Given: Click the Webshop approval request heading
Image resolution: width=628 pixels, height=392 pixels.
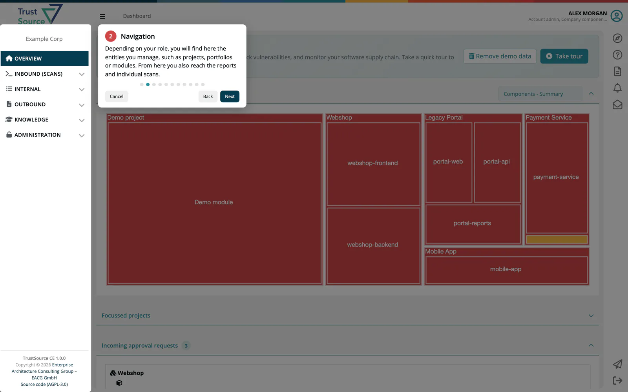Looking at the screenshot, I should 131,373.
